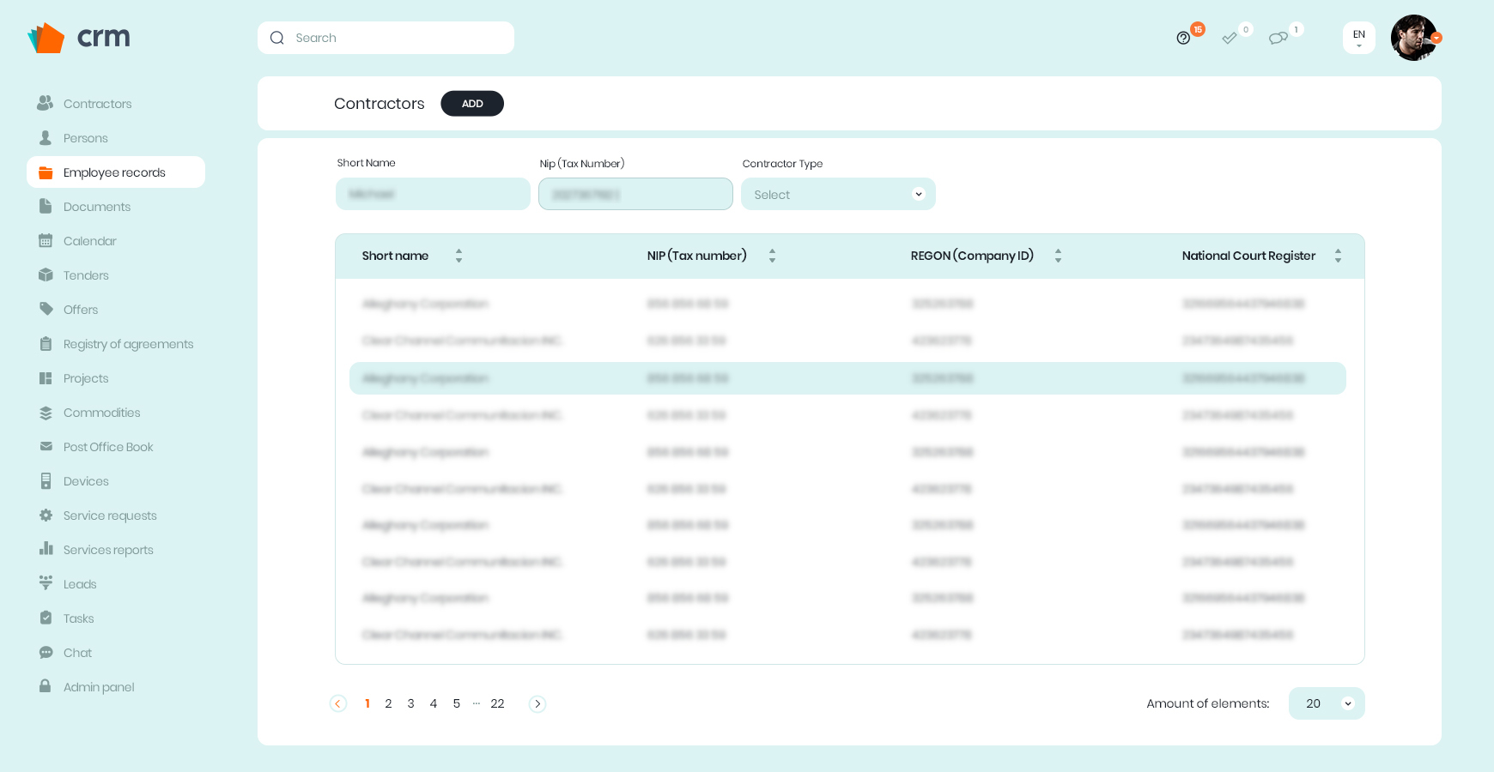Open the Amount of elements dropdown
Screen dimensions: 1494x772
point(1327,703)
